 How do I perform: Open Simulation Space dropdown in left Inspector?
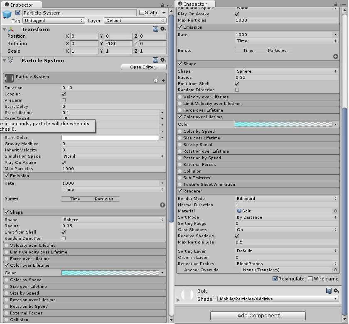coord(113,156)
